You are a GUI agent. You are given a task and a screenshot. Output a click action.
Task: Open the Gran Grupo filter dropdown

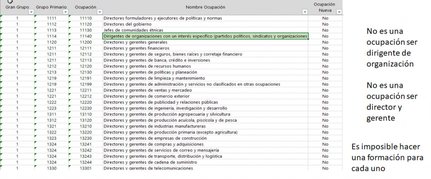(x=30, y=12)
